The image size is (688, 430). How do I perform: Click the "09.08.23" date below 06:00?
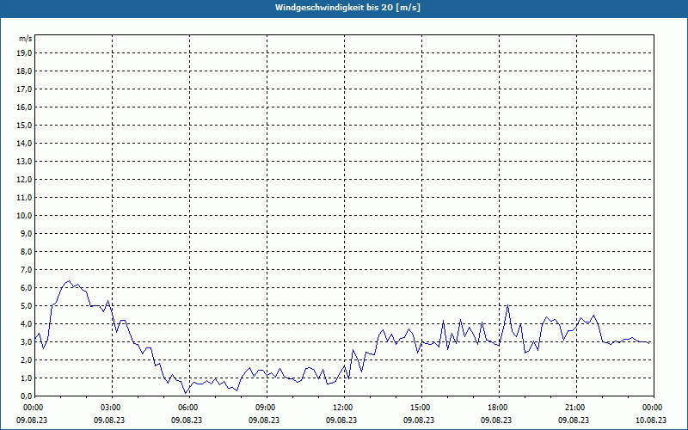(x=187, y=420)
